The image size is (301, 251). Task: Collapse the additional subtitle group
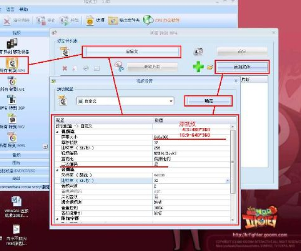[x=57, y=218]
